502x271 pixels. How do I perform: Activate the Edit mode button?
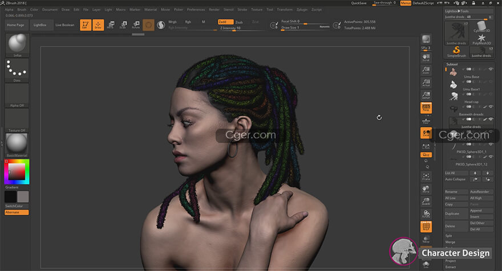point(86,24)
